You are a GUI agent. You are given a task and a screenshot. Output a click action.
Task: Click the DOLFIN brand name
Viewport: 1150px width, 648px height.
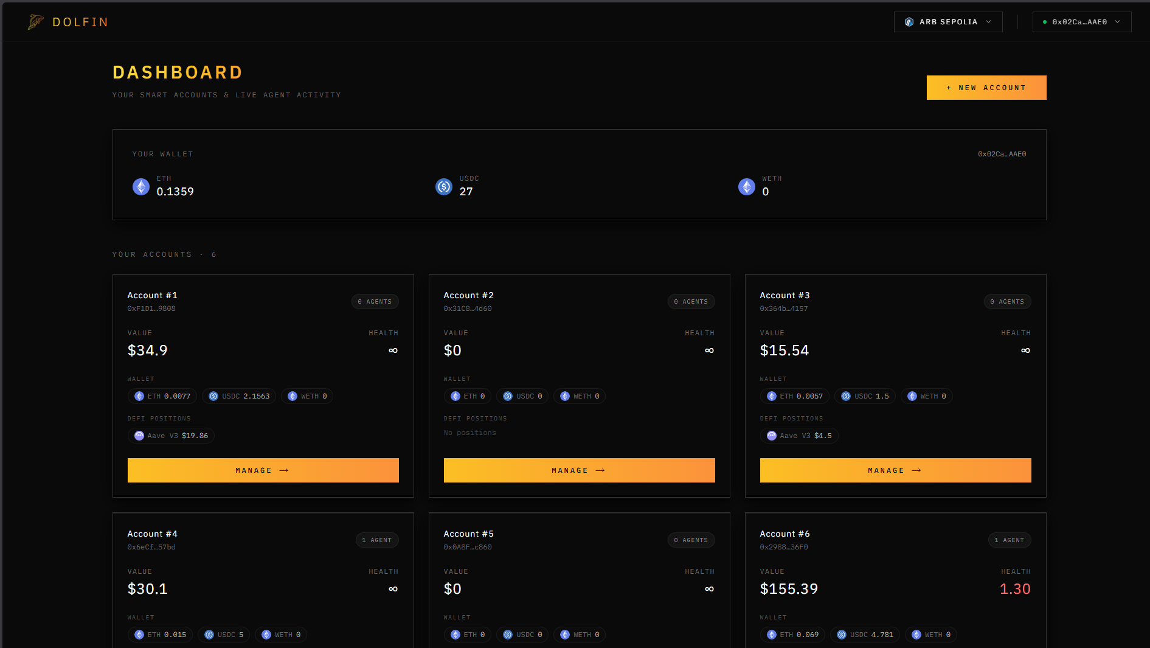(x=80, y=22)
